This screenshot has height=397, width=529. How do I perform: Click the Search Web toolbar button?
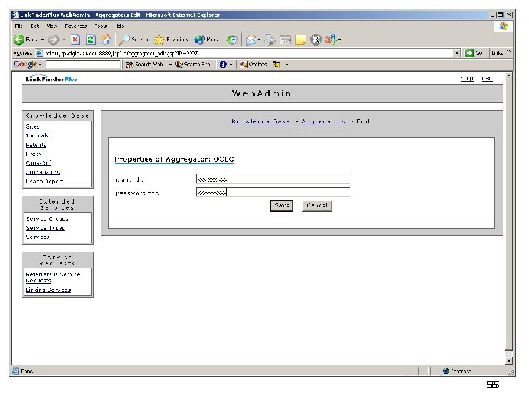tap(145, 65)
